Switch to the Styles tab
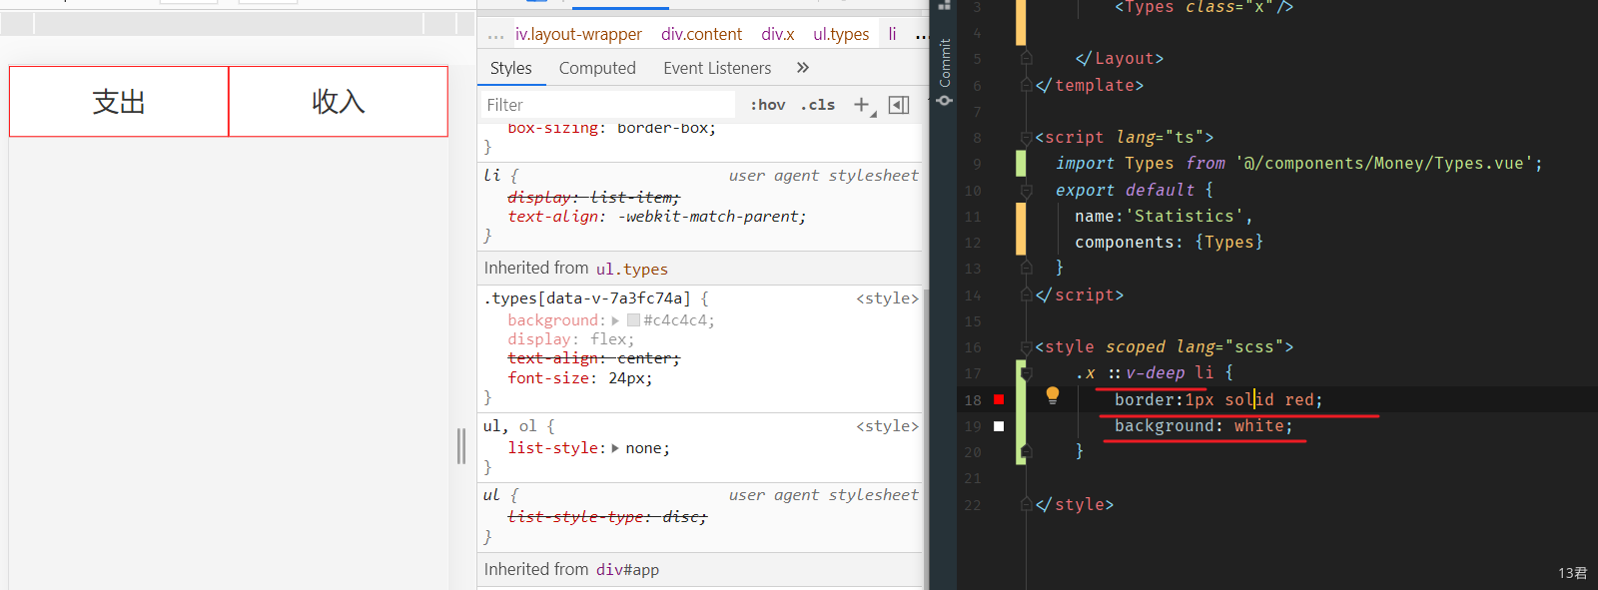The height and width of the screenshot is (590, 1598). click(x=510, y=68)
